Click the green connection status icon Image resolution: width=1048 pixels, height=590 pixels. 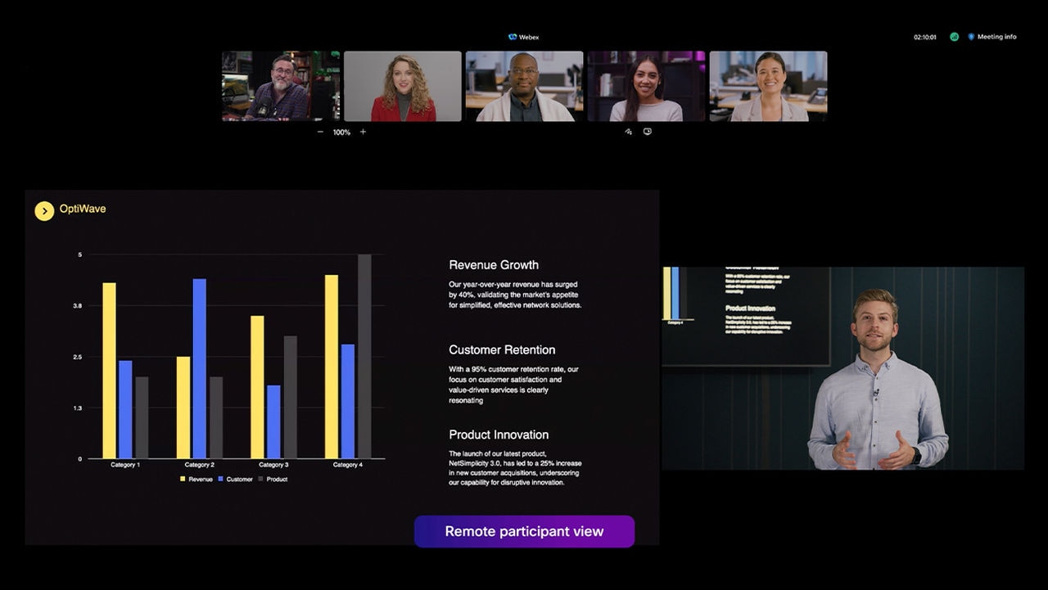tap(954, 37)
